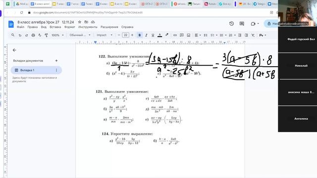The width and height of the screenshot is (317, 178).
Task: Expand the Meet call options arrow
Action: [258, 24]
